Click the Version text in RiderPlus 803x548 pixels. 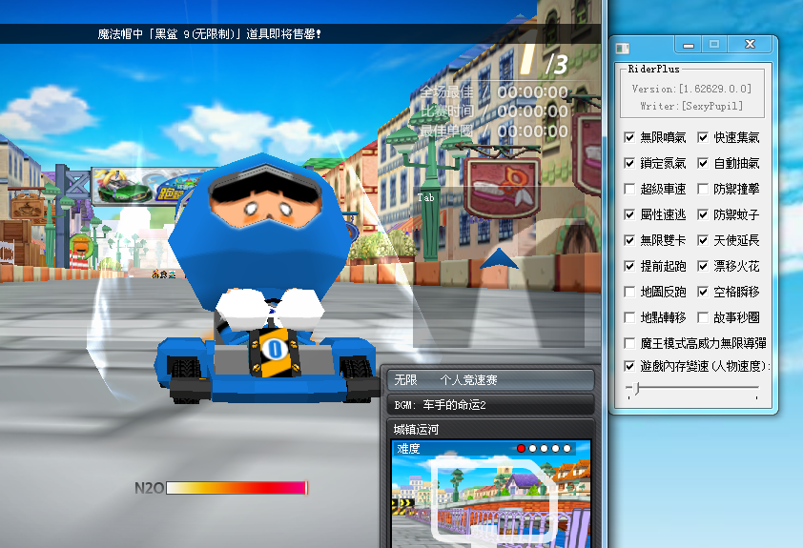(691, 89)
